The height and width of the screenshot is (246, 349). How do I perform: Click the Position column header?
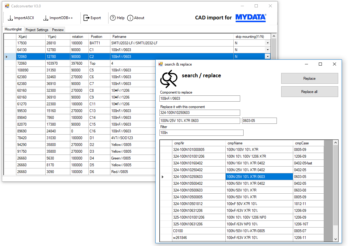[100, 37]
